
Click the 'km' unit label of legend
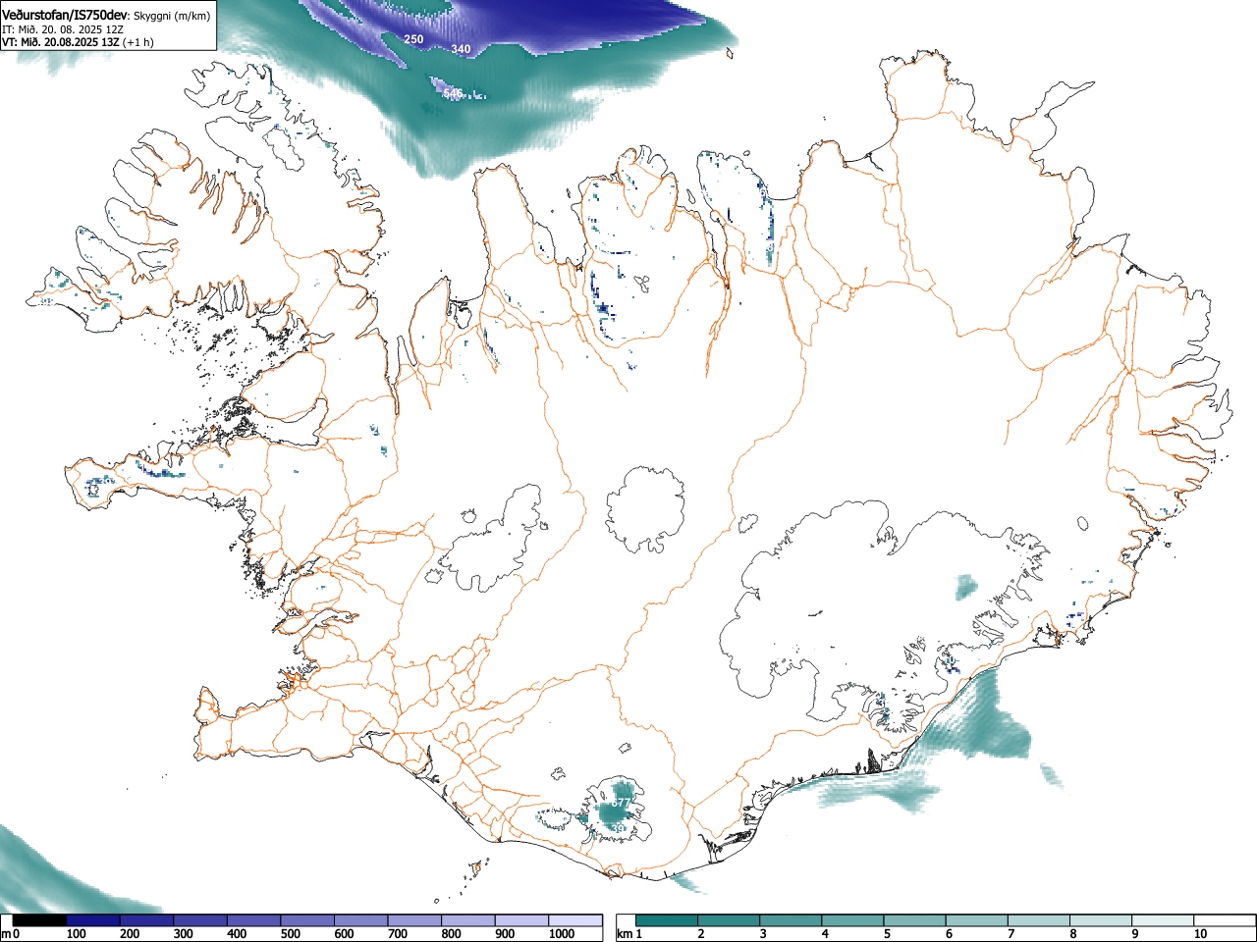624,934
